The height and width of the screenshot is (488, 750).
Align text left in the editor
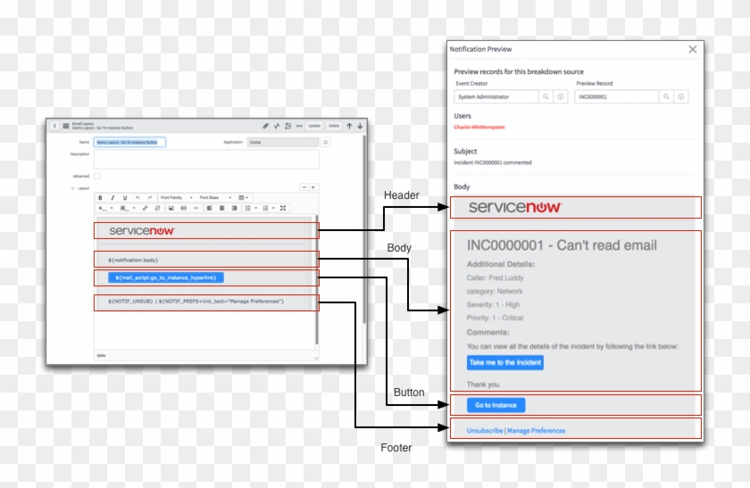[209, 208]
